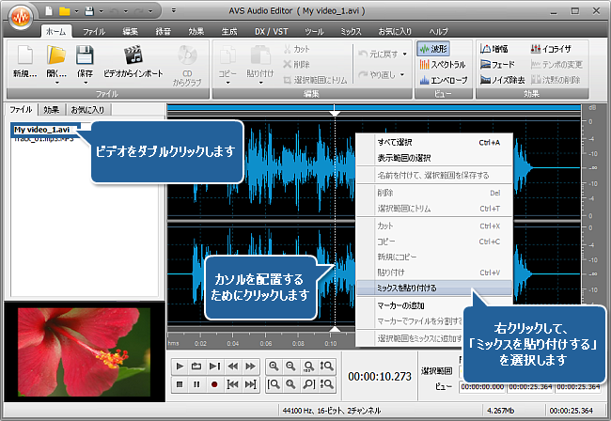The width and height of the screenshot is (611, 421).
Task: Toggle the 波形 (waveform) view
Action: coord(433,48)
